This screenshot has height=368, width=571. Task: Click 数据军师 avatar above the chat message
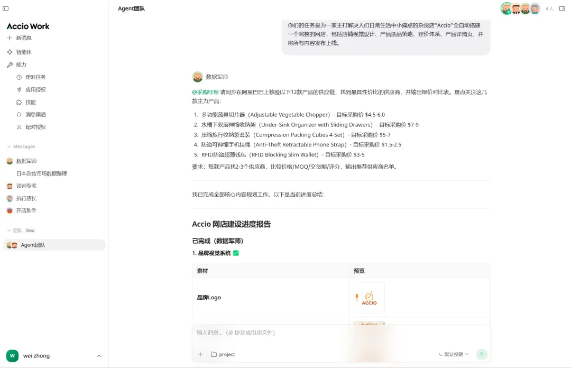(x=197, y=77)
